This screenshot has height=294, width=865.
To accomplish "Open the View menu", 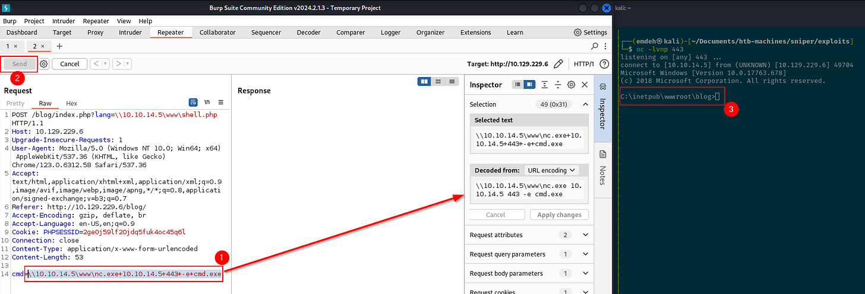I will [124, 21].
